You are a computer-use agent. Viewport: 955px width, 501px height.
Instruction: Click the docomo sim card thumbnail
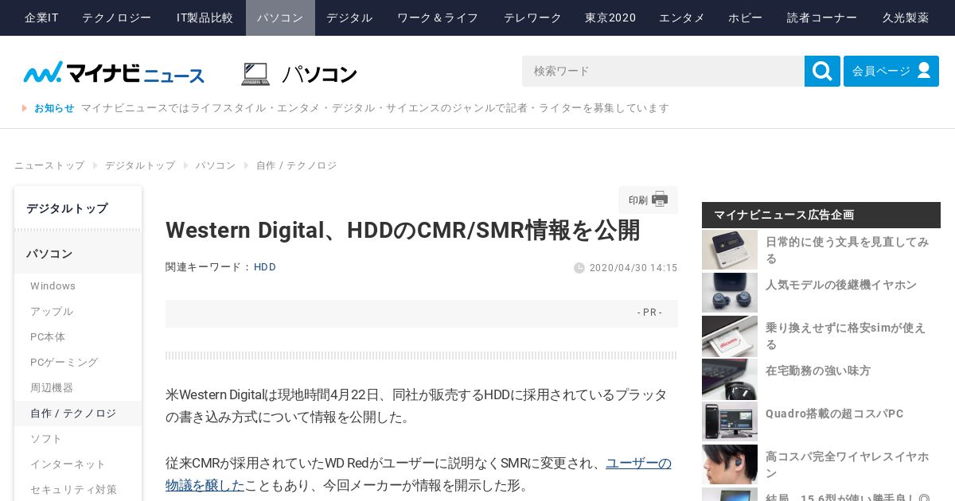coord(730,336)
